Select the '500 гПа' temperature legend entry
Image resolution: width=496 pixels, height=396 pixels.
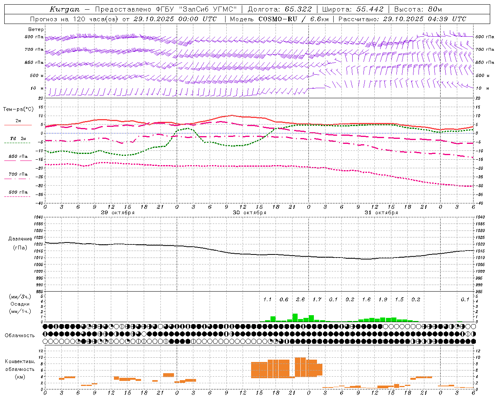tap(18, 192)
